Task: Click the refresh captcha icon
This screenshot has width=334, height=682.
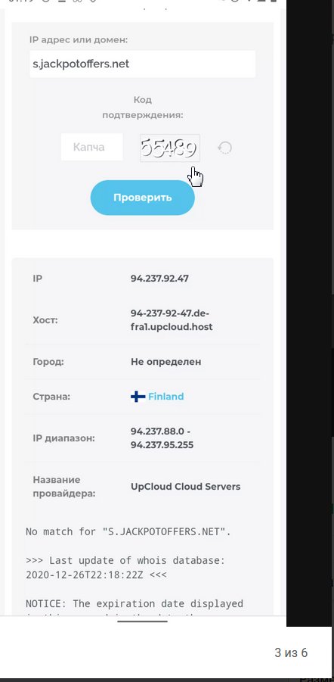Action: click(225, 148)
